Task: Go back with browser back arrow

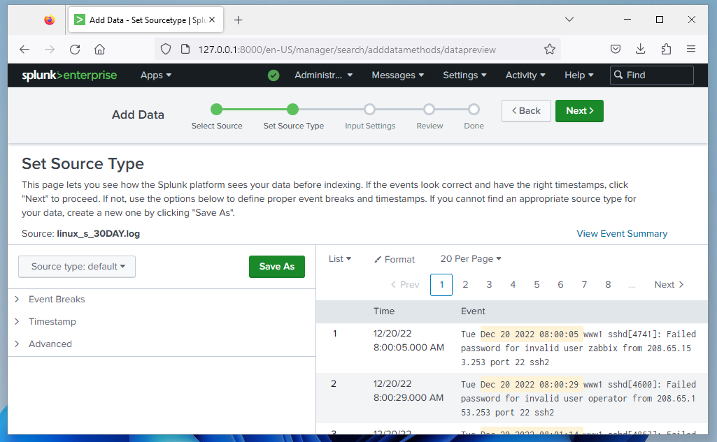Action: (24, 50)
